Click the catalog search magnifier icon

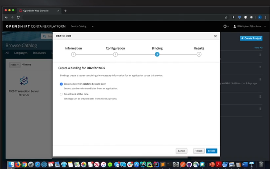pos(45,36)
